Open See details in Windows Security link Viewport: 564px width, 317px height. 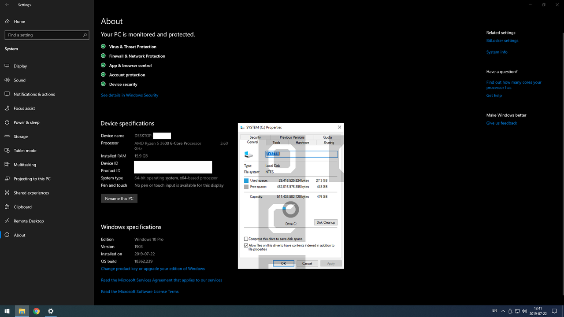[130, 95]
